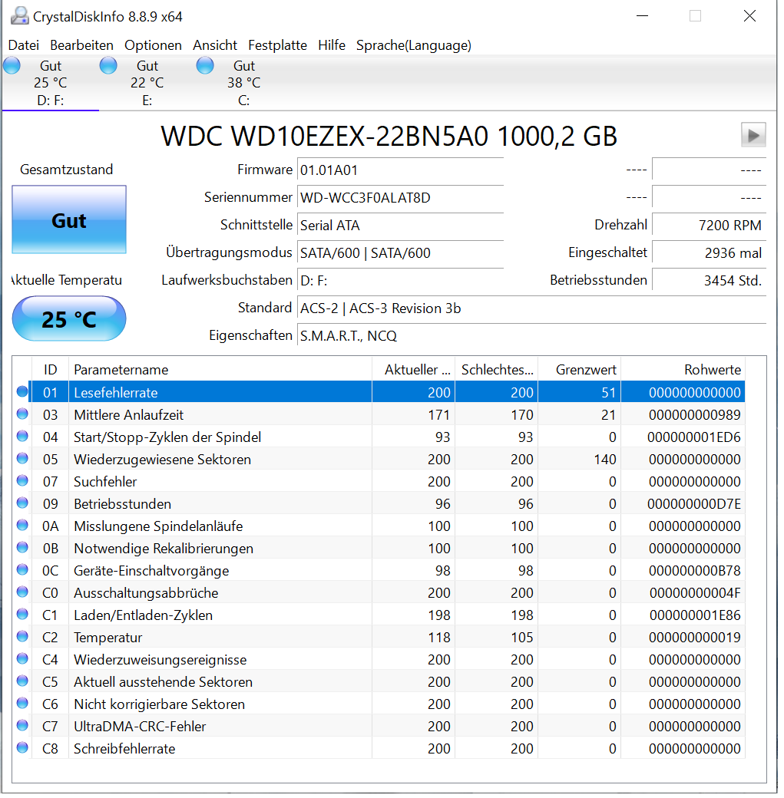Click the ID column header

(x=51, y=370)
